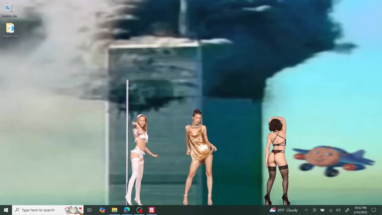Expand the hidden system tray icons

tap(306, 210)
